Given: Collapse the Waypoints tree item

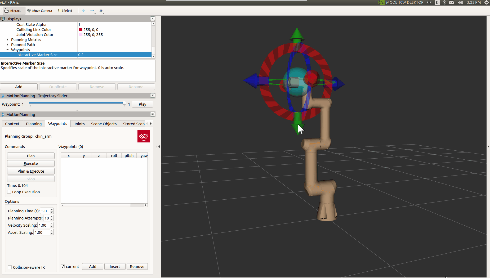Looking at the screenshot, I should point(7,50).
